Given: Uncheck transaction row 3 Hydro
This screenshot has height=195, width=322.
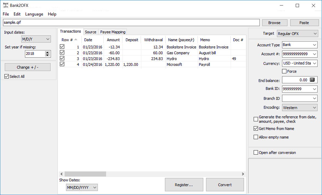Looking at the screenshot, I should click(62, 58).
